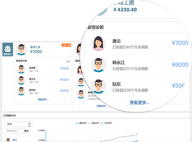Open 韩永江's avatar in 薪资诊断

(x=98, y=65)
